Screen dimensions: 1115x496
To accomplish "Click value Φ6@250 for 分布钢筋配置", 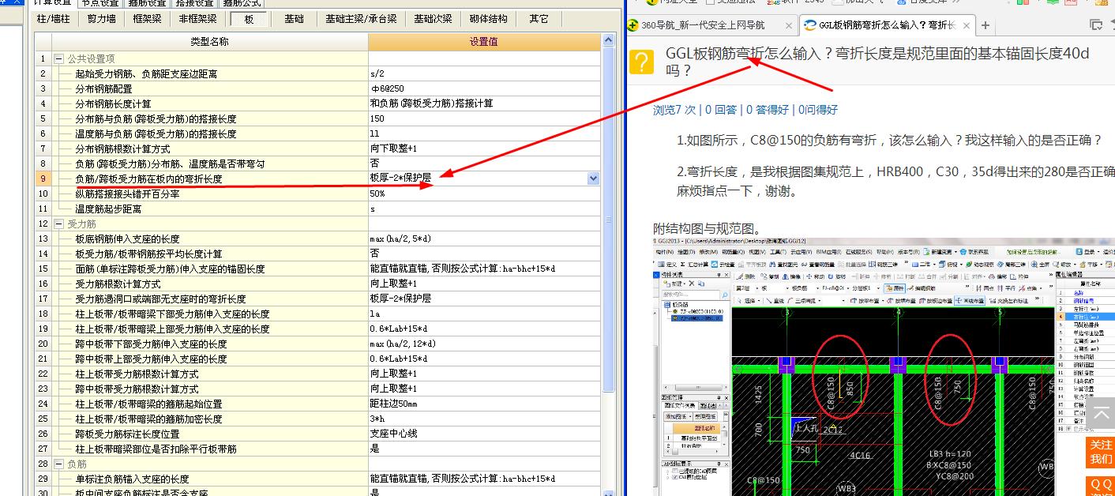I will coord(484,88).
